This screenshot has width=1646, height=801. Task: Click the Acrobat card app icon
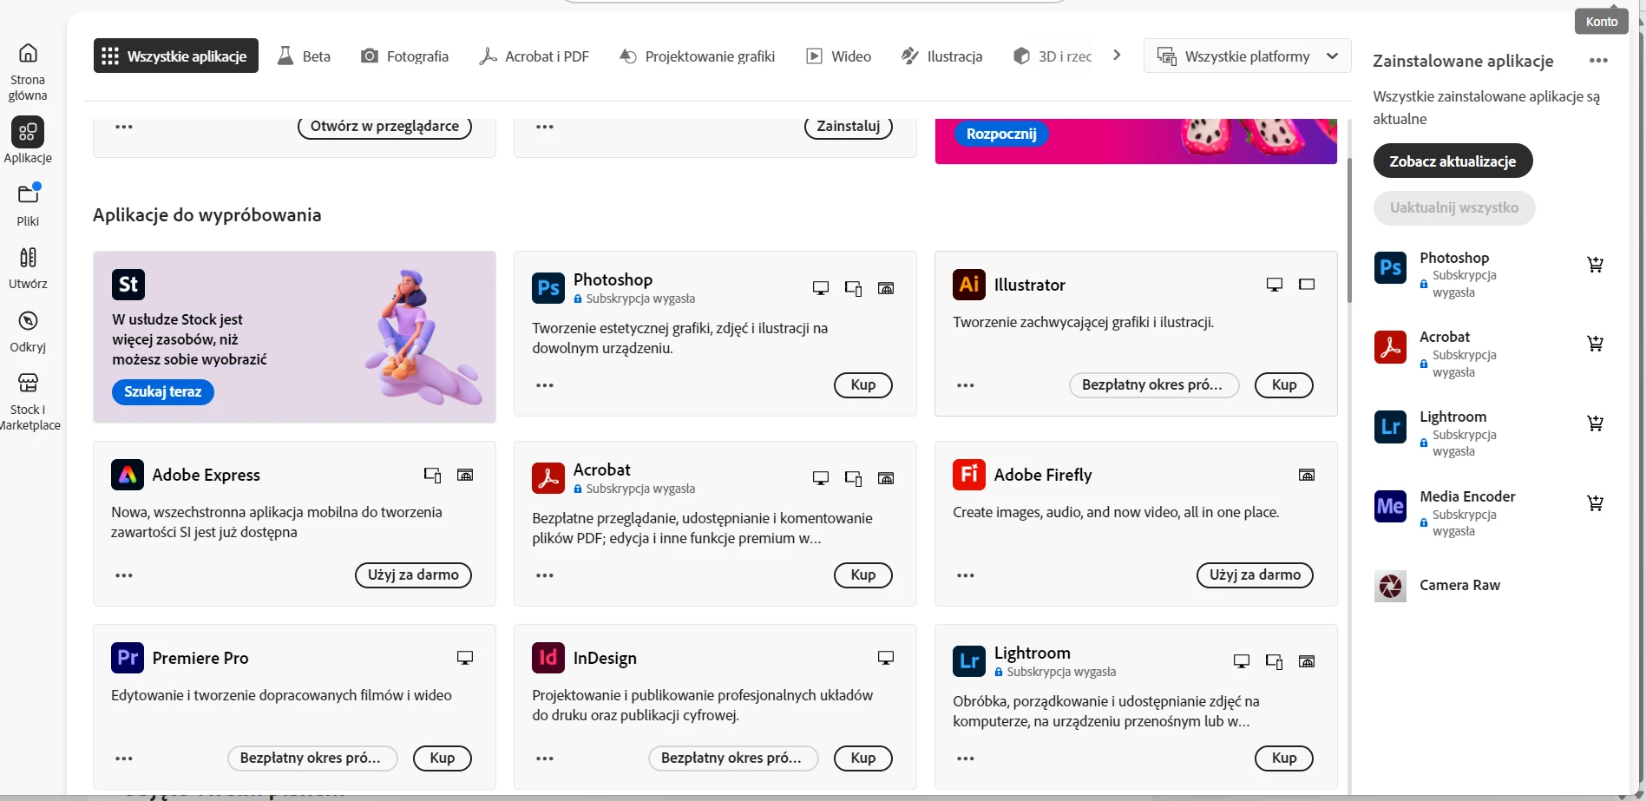pyautogui.click(x=548, y=477)
